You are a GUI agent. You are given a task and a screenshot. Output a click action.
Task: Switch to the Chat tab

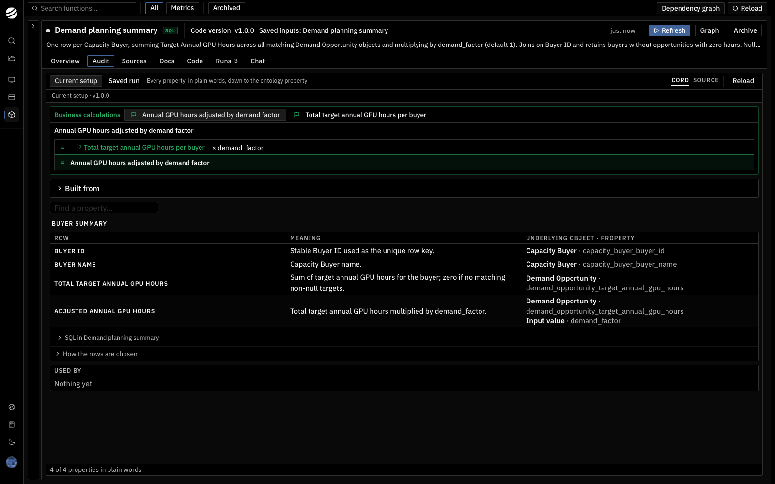coord(258,61)
